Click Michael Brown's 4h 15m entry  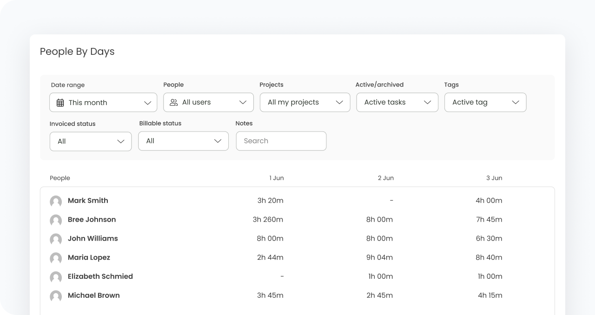coord(490,295)
